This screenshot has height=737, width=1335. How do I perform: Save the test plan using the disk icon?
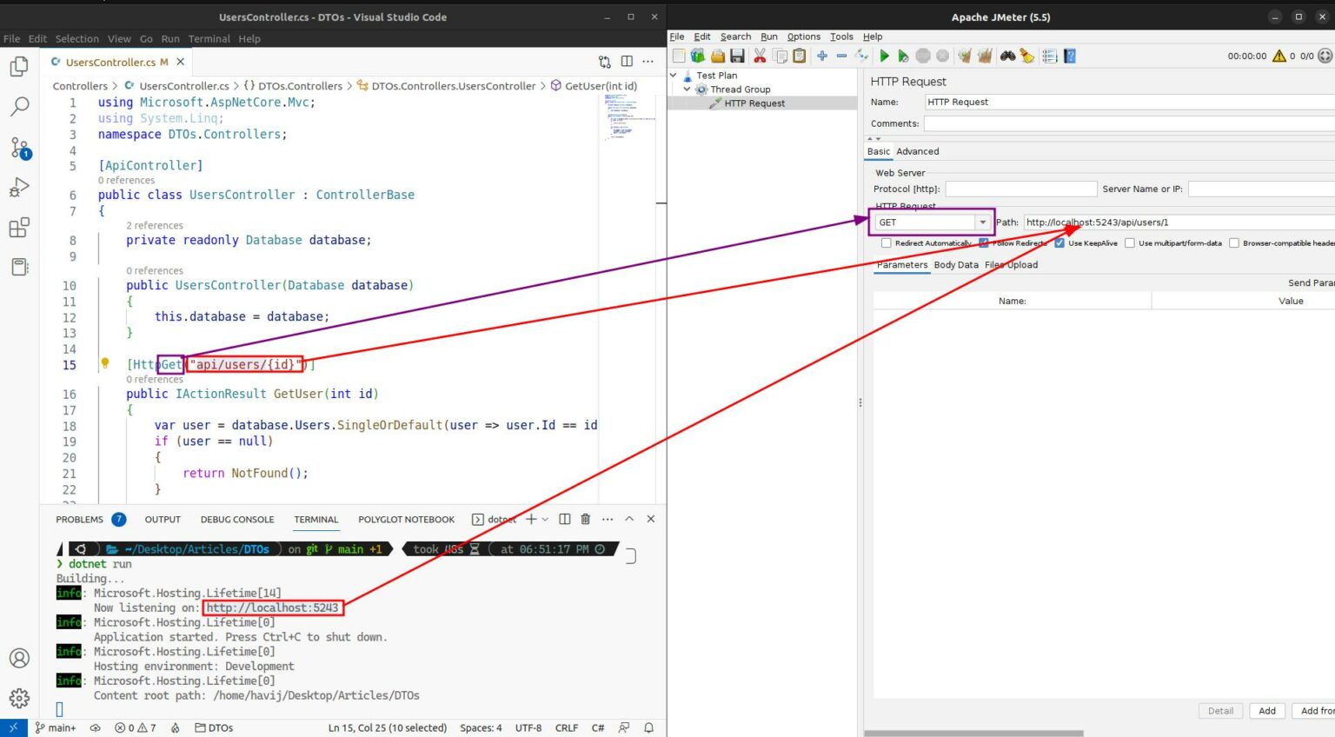737,55
